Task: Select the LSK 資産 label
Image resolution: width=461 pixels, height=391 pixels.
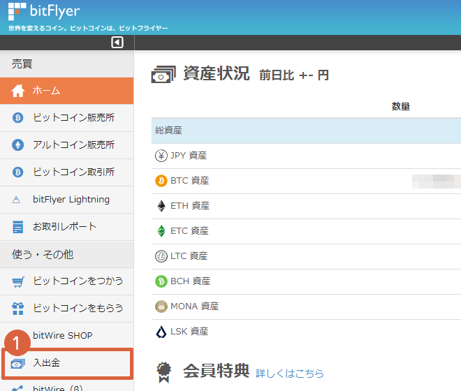Action: (189, 332)
